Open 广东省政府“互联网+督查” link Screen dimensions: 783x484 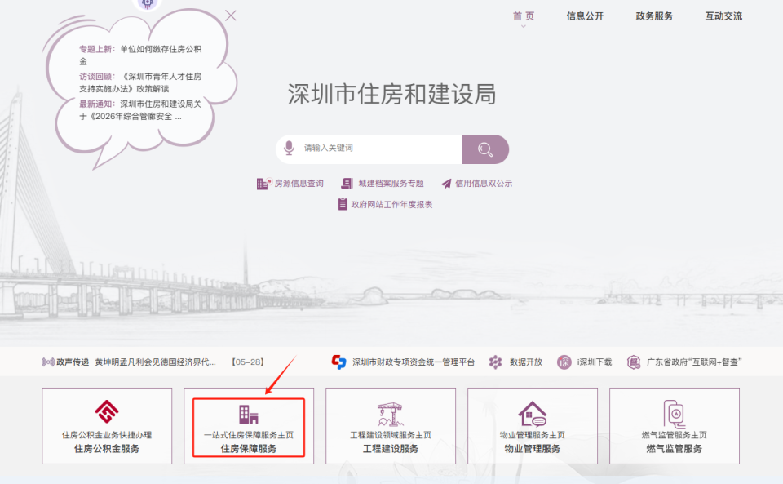click(x=694, y=362)
